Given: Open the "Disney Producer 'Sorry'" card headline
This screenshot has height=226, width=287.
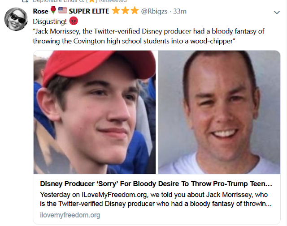Looking at the screenshot, I should coord(156,184).
